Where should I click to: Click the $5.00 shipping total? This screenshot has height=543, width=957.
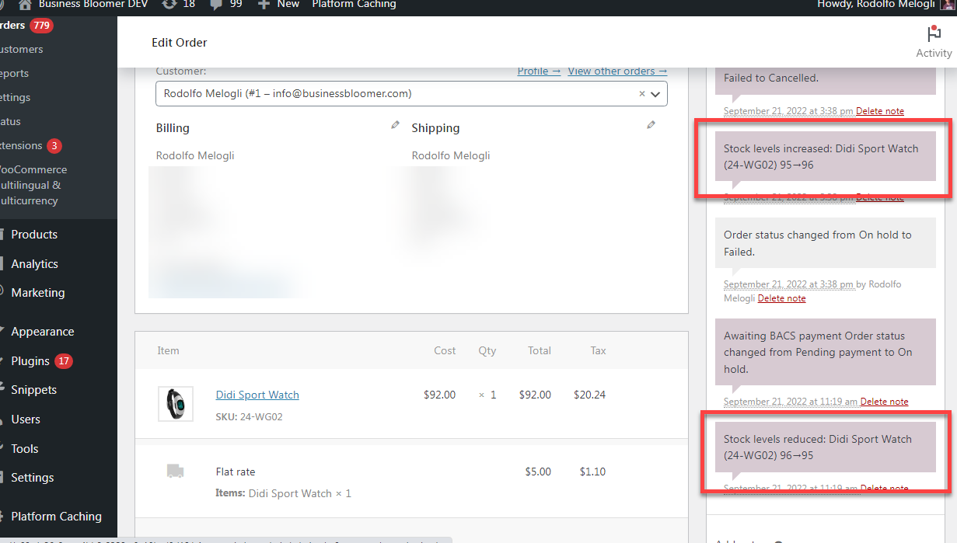(538, 472)
